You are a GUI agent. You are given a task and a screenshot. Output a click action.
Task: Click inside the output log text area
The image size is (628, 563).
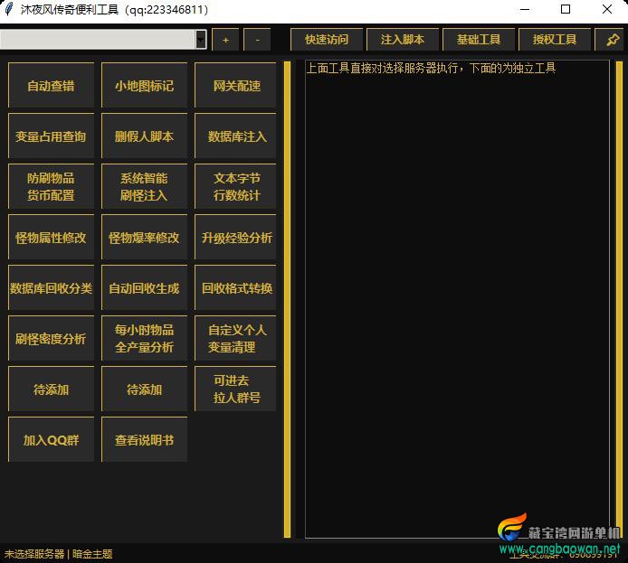[x=457, y=299]
